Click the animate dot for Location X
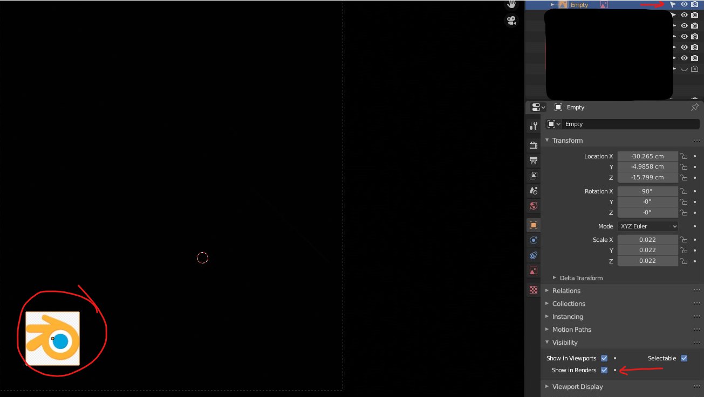The image size is (704, 397). click(695, 156)
